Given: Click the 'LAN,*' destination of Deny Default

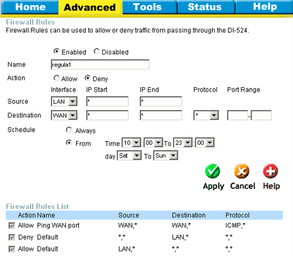Looking at the screenshot, I should tap(180, 237).
